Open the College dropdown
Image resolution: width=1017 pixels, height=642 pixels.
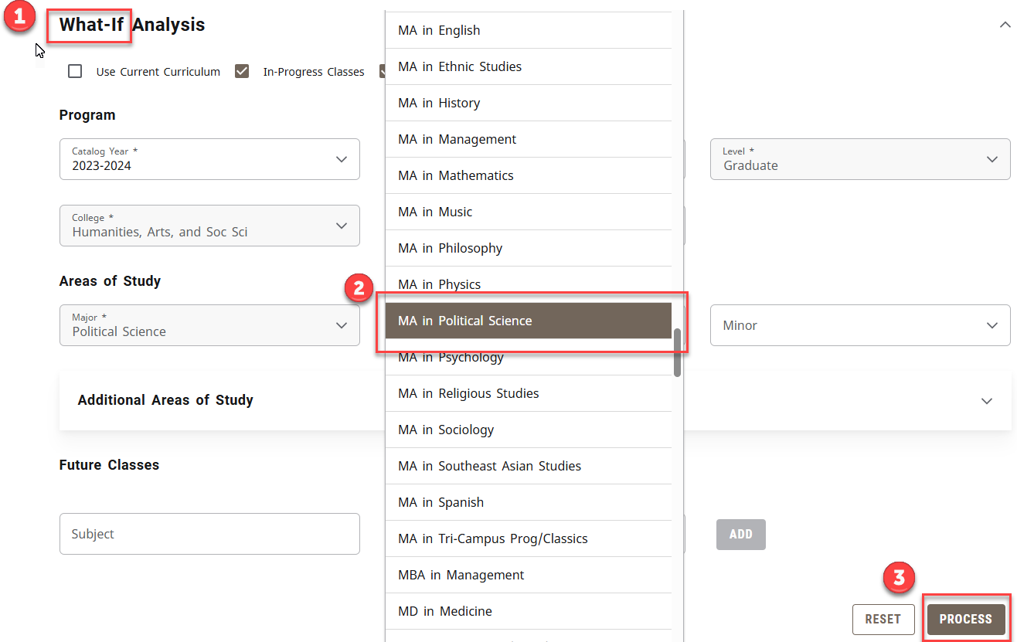[209, 226]
